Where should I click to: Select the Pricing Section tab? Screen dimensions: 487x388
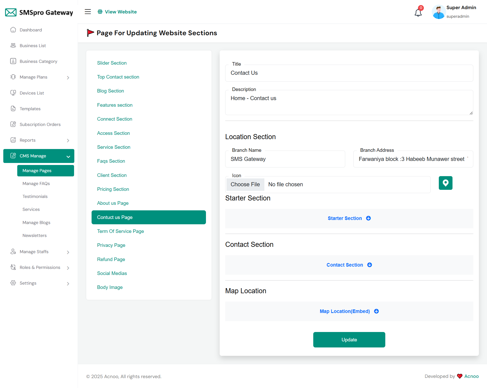[x=113, y=189]
